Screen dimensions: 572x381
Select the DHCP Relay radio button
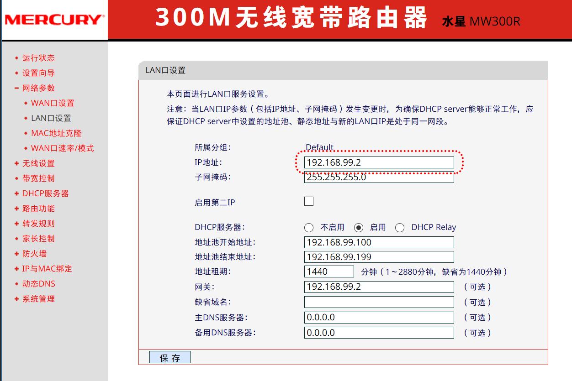pos(400,227)
